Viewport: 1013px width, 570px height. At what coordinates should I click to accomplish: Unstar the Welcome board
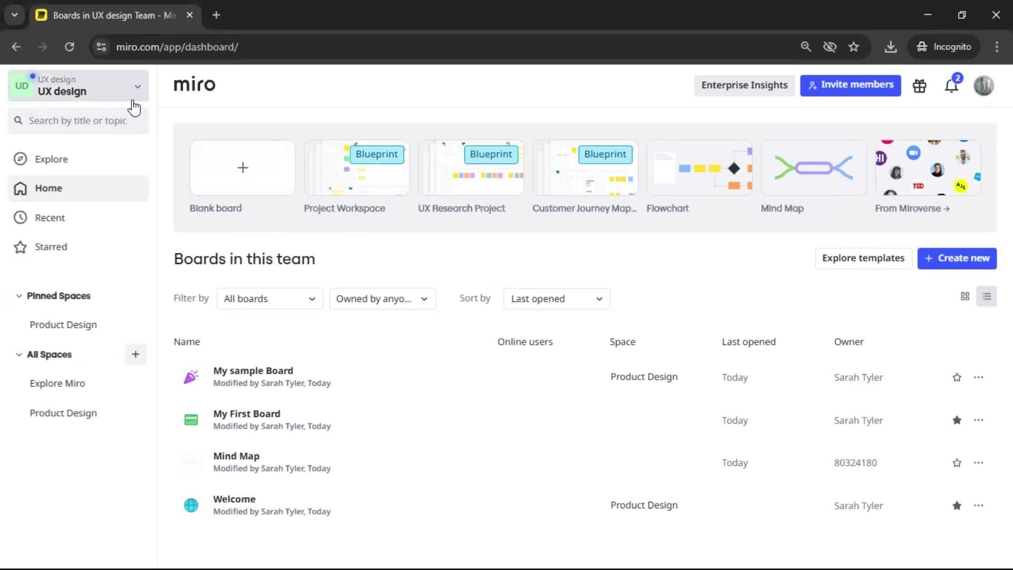point(957,506)
